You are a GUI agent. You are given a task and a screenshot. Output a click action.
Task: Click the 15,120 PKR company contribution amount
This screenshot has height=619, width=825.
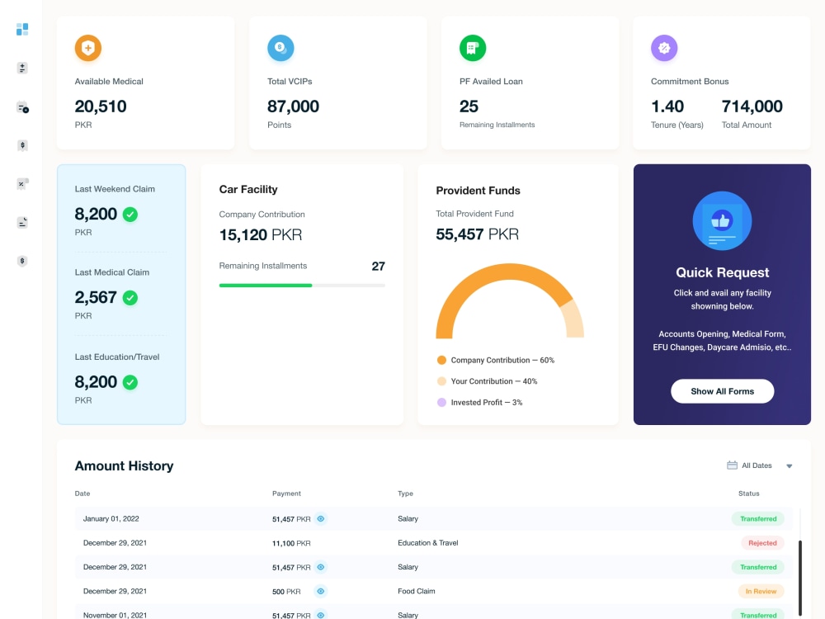coord(261,234)
